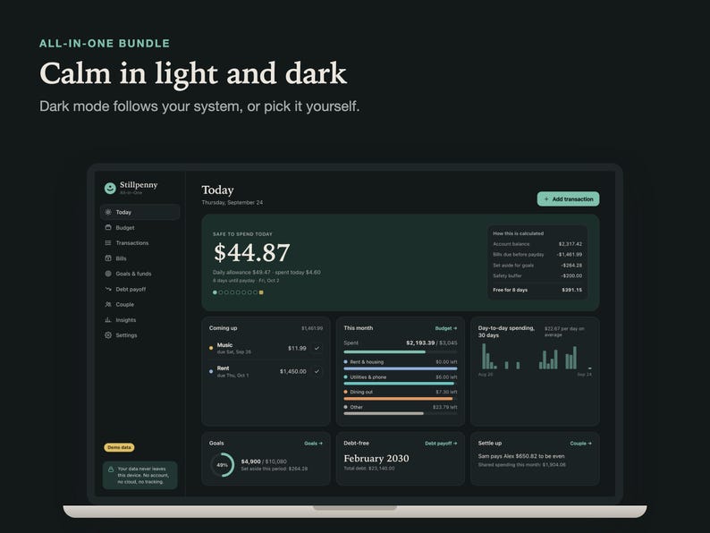Navigate to Debt payoff in sidebar

pyautogui.click(x=139, y=289)
